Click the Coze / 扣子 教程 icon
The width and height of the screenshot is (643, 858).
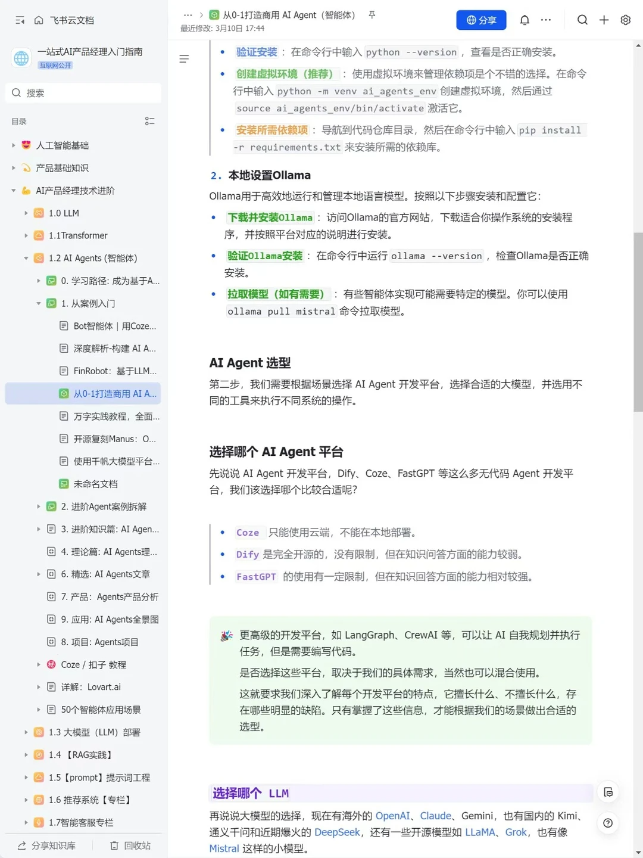click(x=51, y=664)
